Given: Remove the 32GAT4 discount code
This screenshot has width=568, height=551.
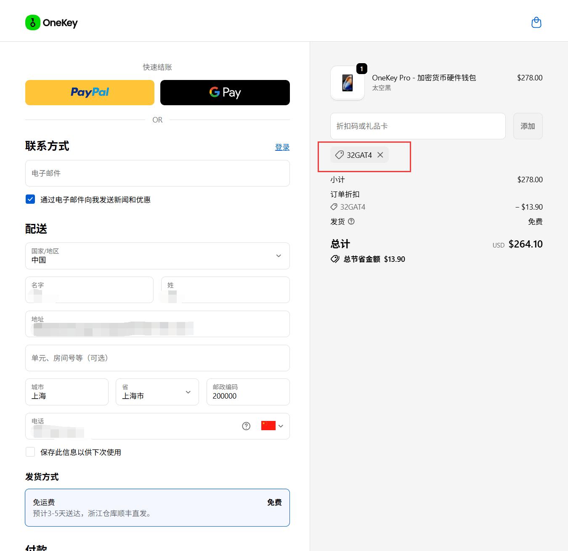Looking at the screenshot, I should (x=380, y=155).
